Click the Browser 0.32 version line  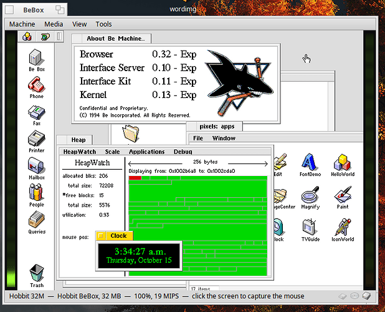[138, 54]
